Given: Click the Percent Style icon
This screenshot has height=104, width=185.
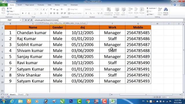Looking at the screenshot, I should pyautogui.click(x=91, y=13).
